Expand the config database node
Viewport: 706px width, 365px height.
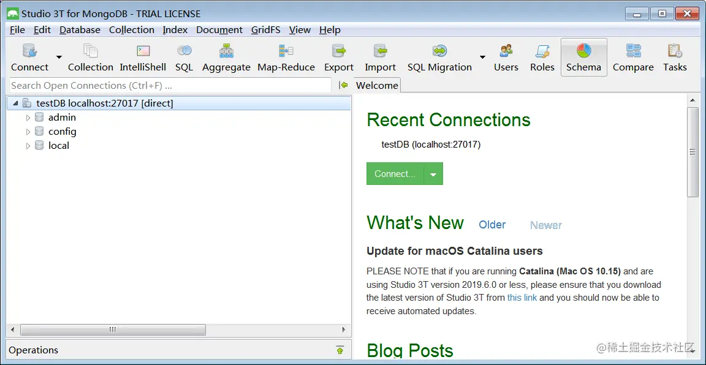28,132
